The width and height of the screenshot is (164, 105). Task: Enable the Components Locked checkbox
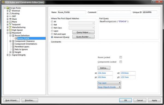pyautogui.click(x=121, y=62)
